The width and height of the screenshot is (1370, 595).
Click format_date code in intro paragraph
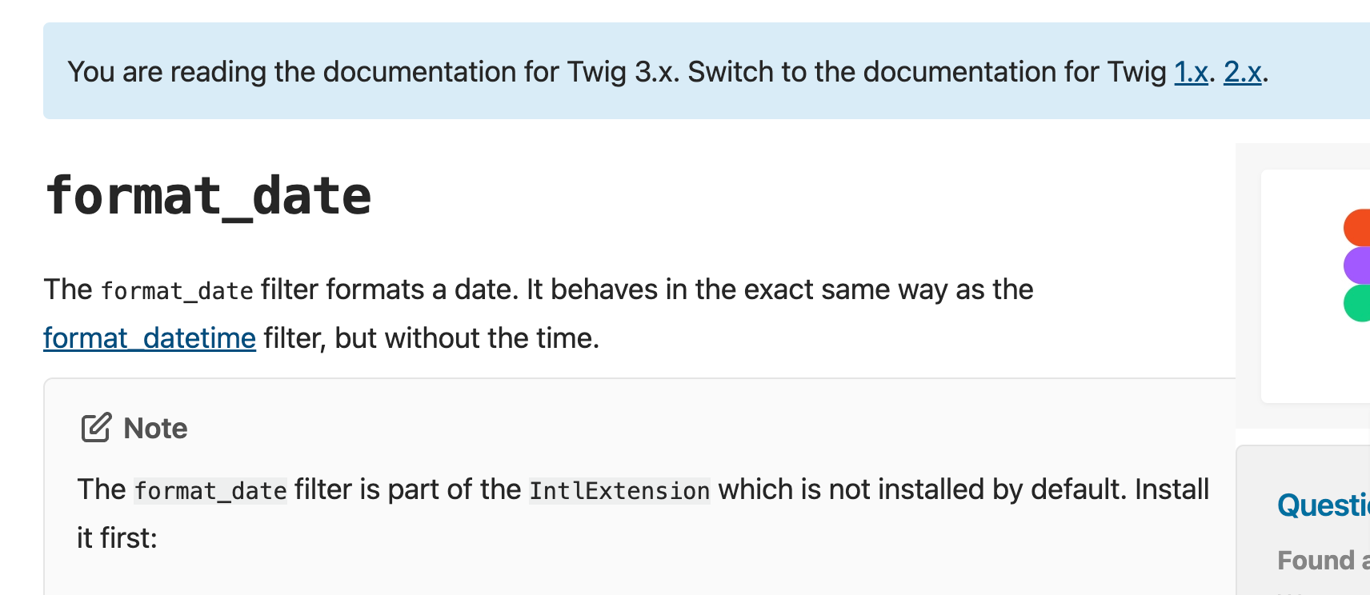(x=177, y=290)
